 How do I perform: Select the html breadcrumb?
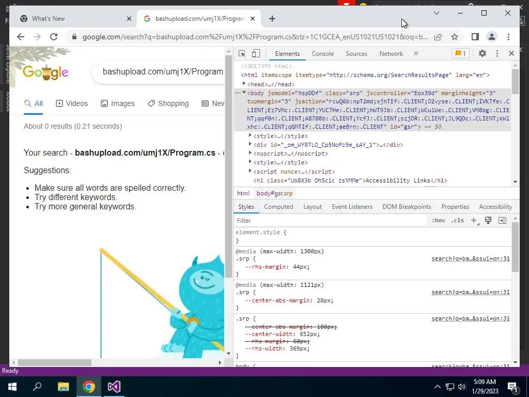(x=243, y=193)
